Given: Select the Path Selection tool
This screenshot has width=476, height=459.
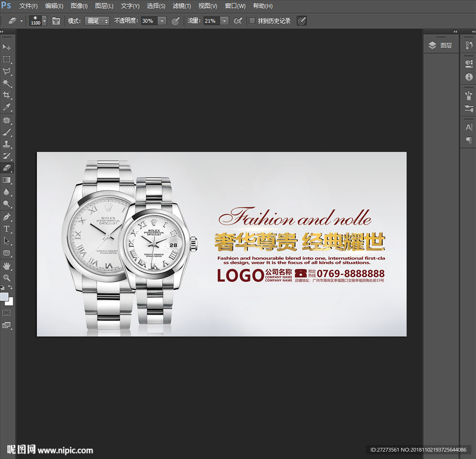Looking at the screenshot, I should [x=7, y=241].
